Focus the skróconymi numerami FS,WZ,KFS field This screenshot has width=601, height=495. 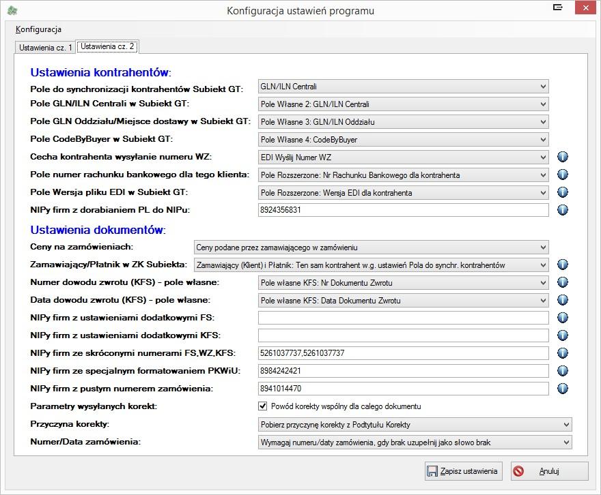pos(403,353)
